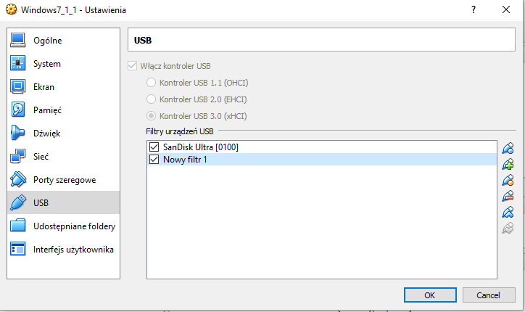Click the remove USB filter icon
The width and height of the screenshot is (525, 312).
point(508,196)
